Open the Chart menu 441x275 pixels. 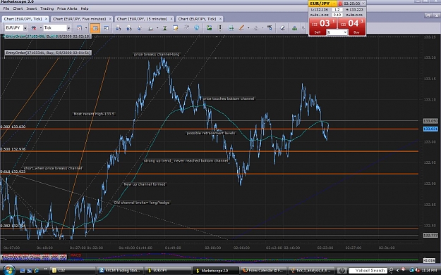pos(18,8)
